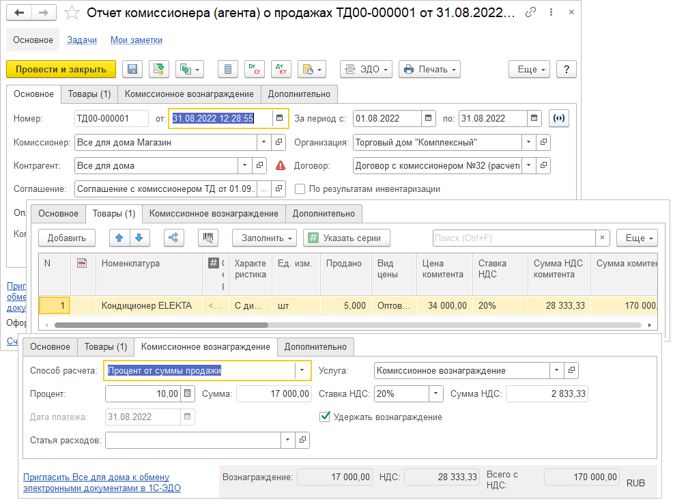Click the copy link chain icon
Viewport: 673px width, 500px height.
pos(532,13)
